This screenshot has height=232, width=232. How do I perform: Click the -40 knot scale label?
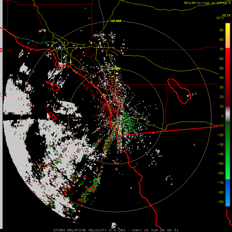pos(220,154)
